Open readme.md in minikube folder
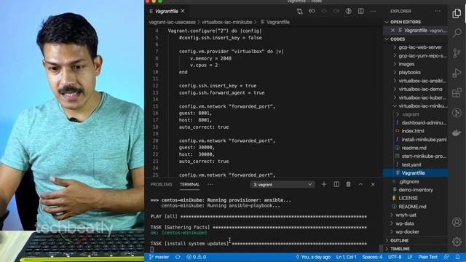The height and width of the screenshot is (262, 466). [x=414, y=148]
